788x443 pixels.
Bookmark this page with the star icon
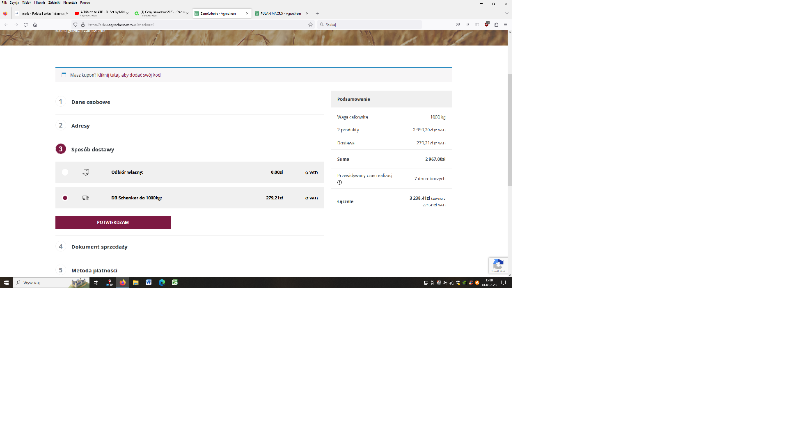[x=310, y=25]
